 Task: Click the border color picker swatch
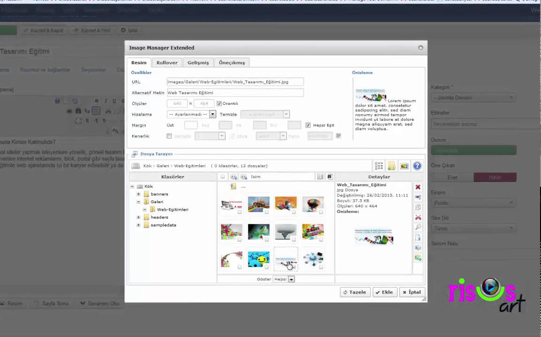pos(338,136)
